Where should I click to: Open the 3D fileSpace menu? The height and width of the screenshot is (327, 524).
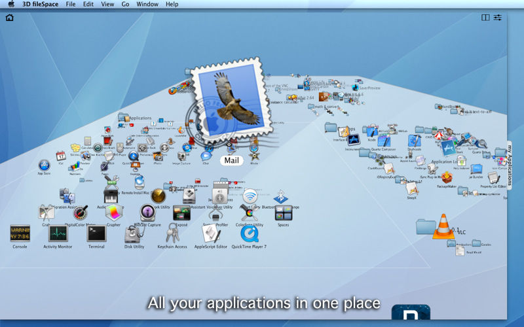[41, 5]
